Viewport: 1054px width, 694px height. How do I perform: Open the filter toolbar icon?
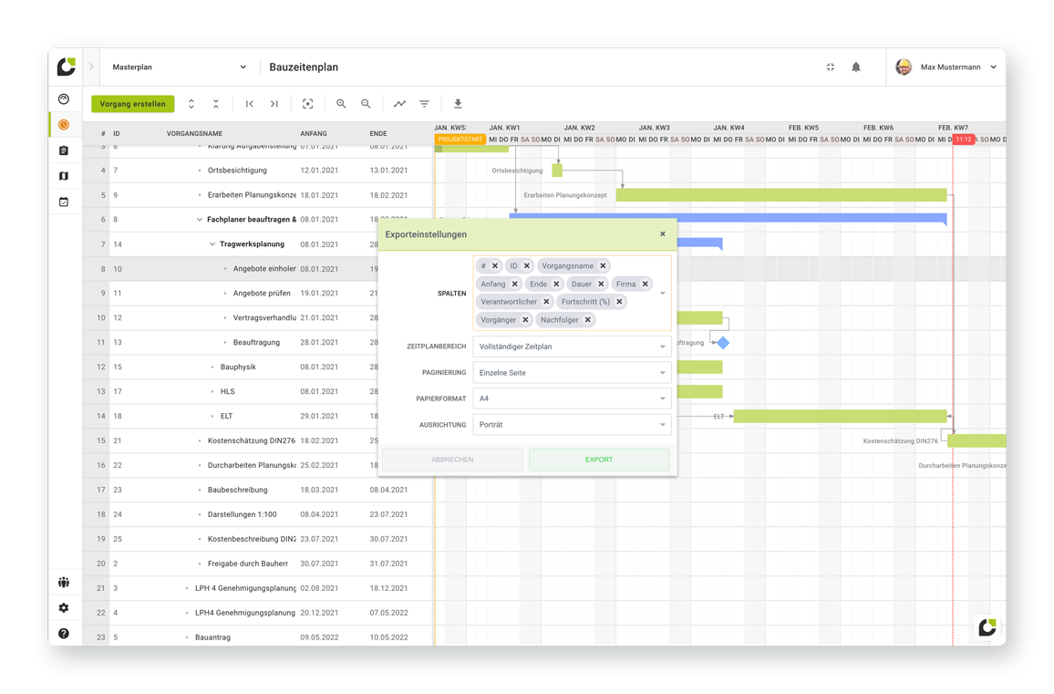click(x=424, y=104)
